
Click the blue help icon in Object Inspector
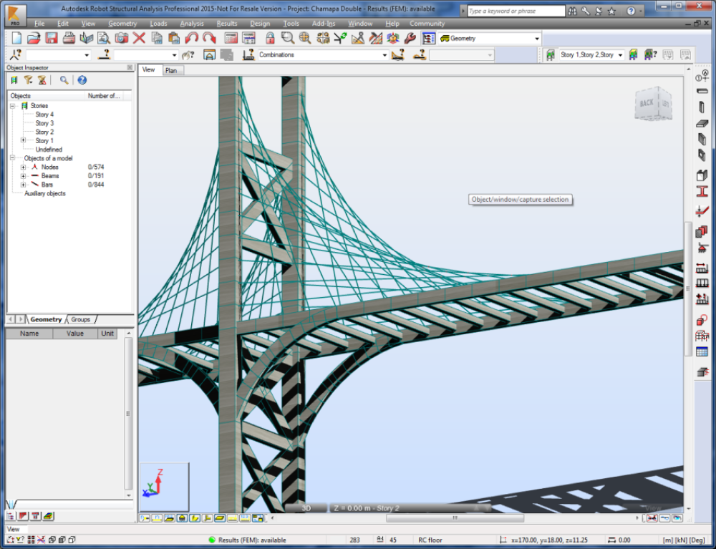[x=82, y=80]
